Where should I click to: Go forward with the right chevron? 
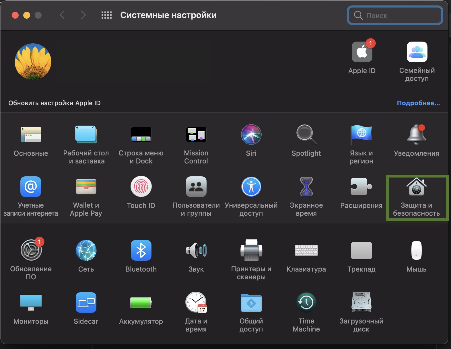point(83,15)
